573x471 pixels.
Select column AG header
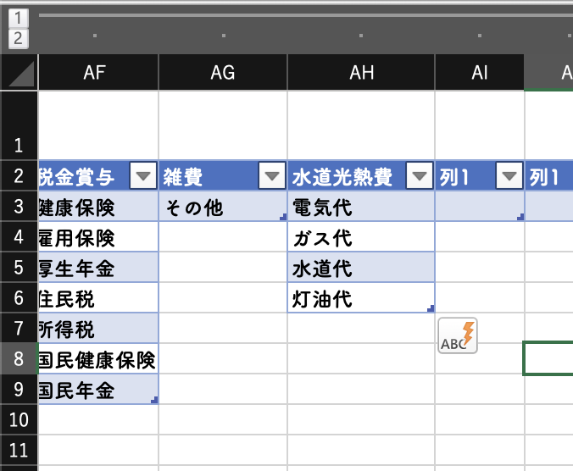click(x=223, y=73)
